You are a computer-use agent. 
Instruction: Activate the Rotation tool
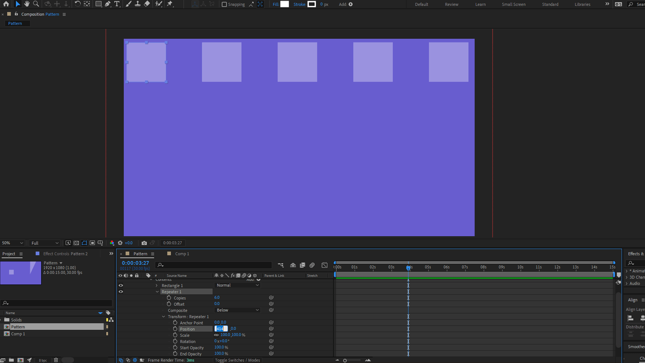point(77,4)
